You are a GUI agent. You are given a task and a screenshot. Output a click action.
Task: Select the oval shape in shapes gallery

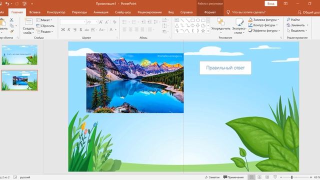pos(198,20)
